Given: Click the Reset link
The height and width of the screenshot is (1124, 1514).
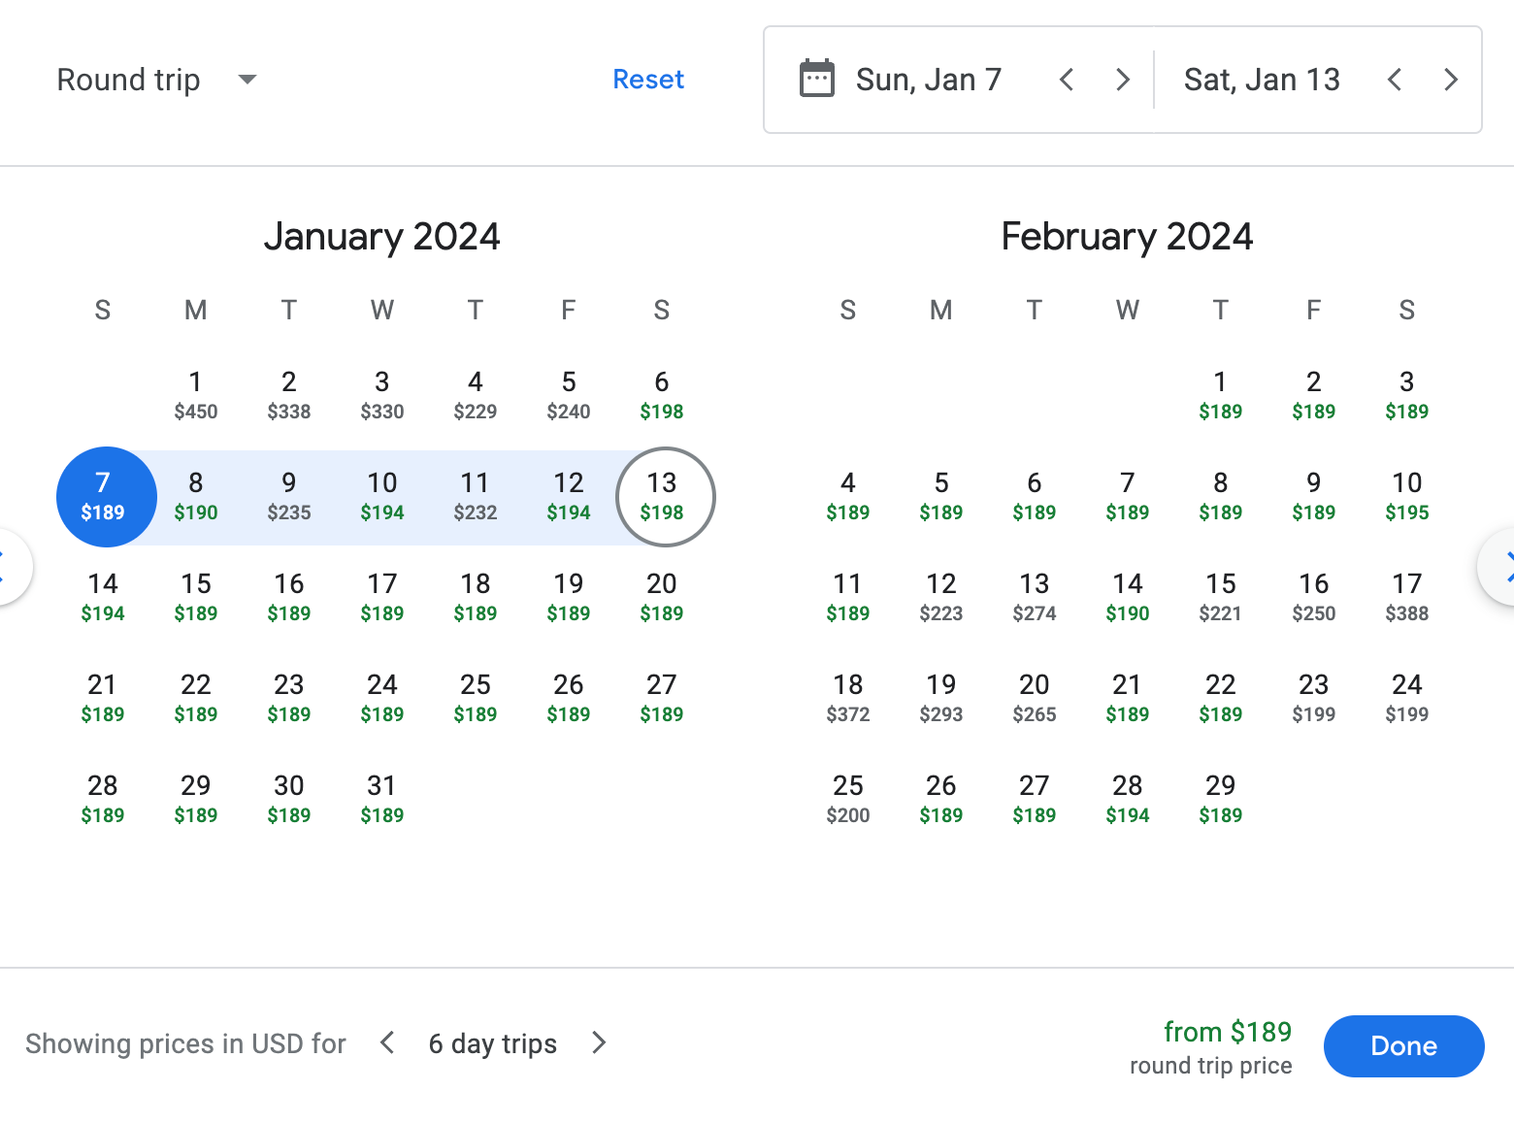Looking at the screenshot, I should click(x=648, y=80).
